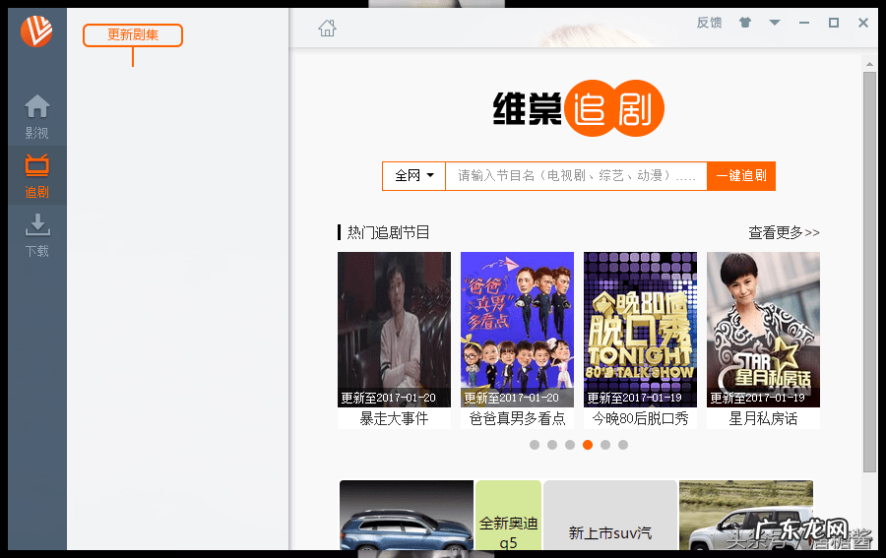
Task: Click the 反馈 feedback link
Action: click(709, 23)
